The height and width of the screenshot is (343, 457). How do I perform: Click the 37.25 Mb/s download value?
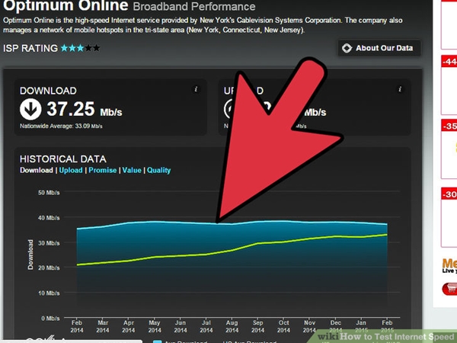pyautogui.click(x=85, y=109)
